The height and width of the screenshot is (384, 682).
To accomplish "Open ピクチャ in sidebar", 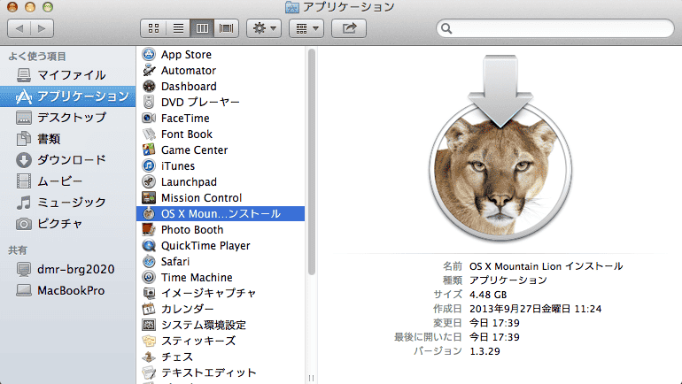I will tap(68, 224).
